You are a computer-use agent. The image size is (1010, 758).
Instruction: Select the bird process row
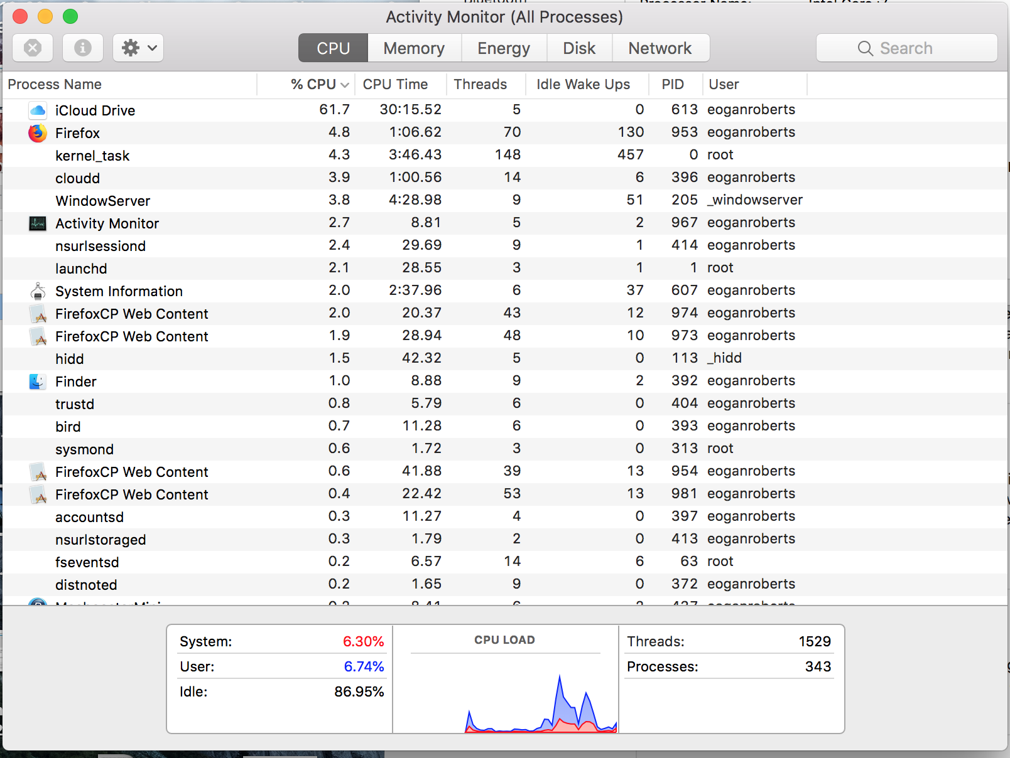(505, 427)
